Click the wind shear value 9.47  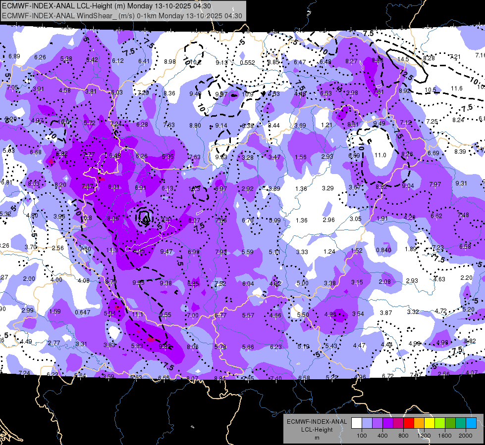click(166, 251)
